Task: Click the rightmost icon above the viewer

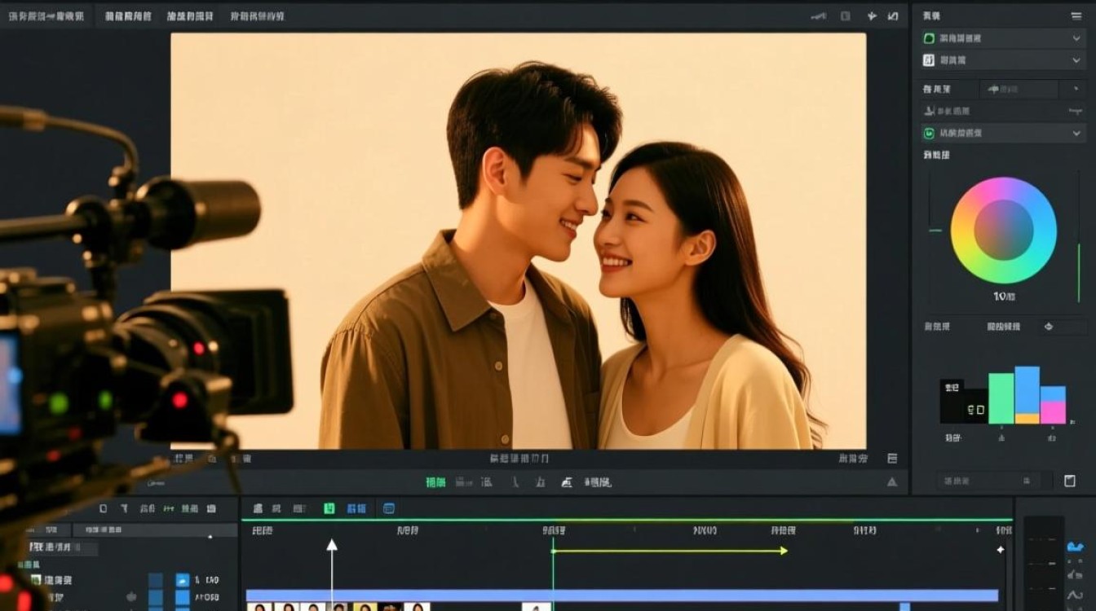Action: (893, 16)
